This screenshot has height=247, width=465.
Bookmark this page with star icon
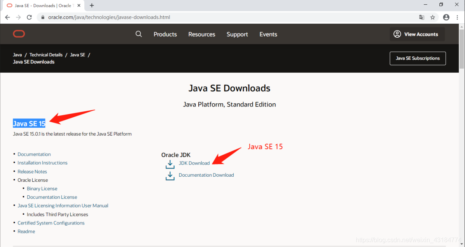click(433, 17)
